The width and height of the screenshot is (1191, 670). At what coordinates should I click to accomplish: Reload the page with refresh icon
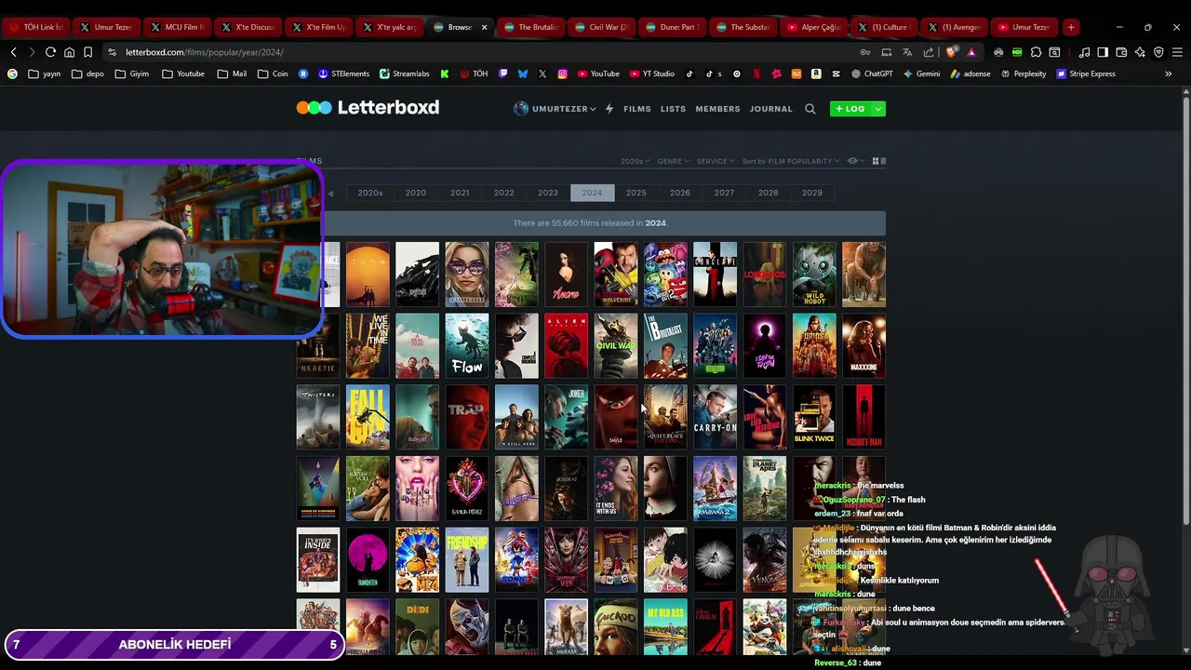tap(50, 52)
